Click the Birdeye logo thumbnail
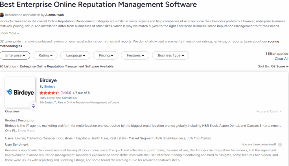Image resolution: width=289 pixels, height=166 pixels. click(x=20, y=92)
